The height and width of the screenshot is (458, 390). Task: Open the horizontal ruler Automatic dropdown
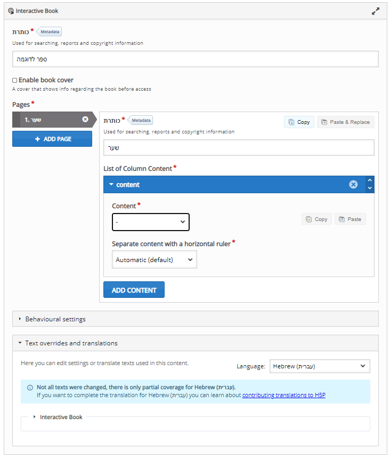point(154,259)
